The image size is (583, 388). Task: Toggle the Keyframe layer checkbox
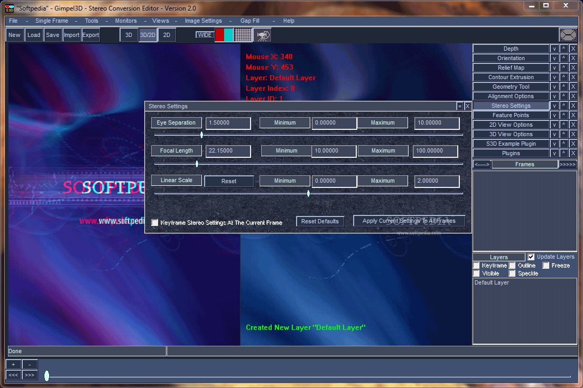tap(476, 266)
